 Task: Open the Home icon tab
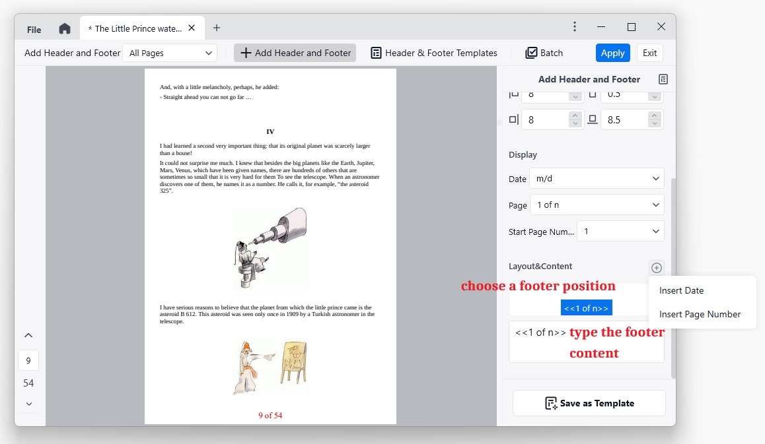click(64, 29)
